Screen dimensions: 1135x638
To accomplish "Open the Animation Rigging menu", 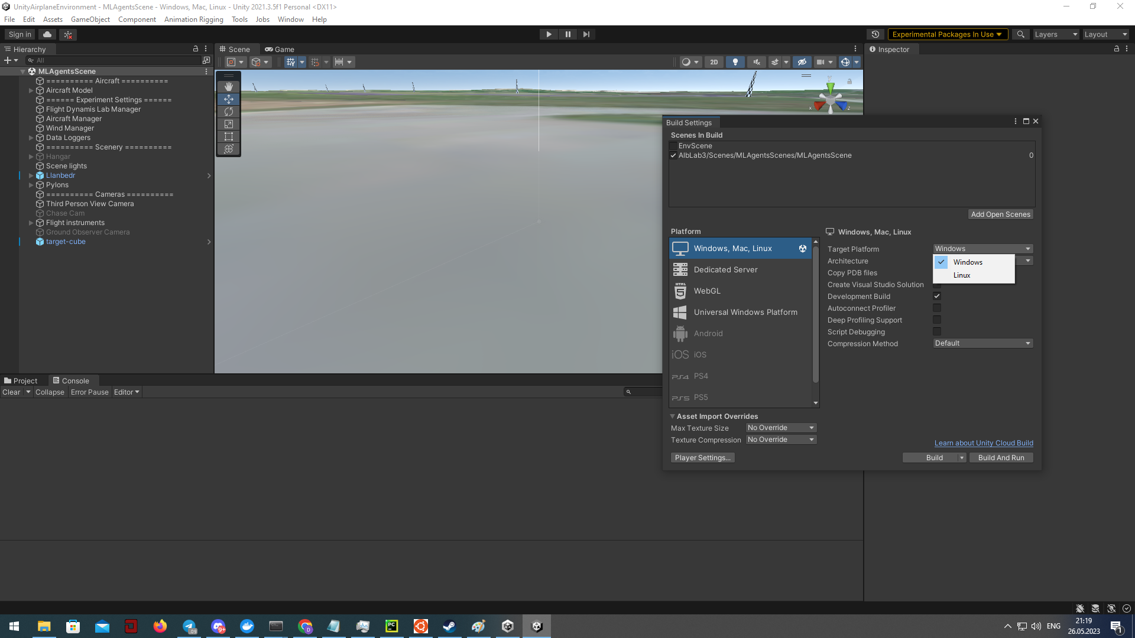I will [x=194, y=19].
